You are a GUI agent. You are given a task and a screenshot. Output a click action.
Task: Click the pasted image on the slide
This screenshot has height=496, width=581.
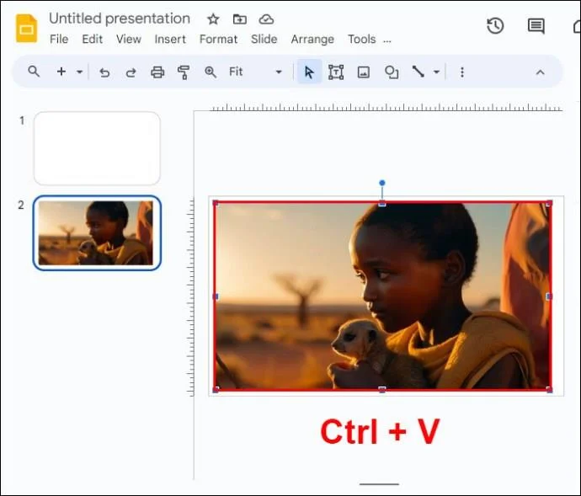click(x=382, y=296)
